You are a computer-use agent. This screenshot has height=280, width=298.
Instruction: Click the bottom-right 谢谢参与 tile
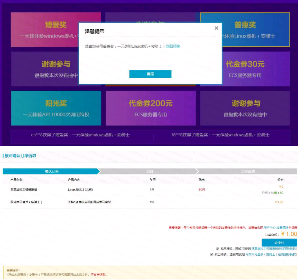[245, 108]
